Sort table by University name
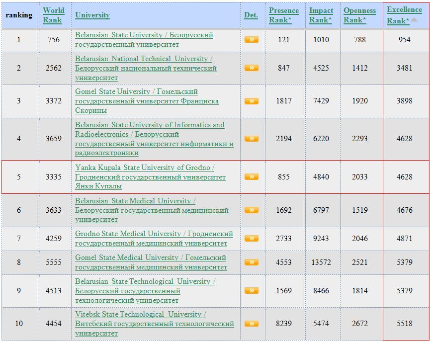The image size is (431, 343). click(92, 15)
